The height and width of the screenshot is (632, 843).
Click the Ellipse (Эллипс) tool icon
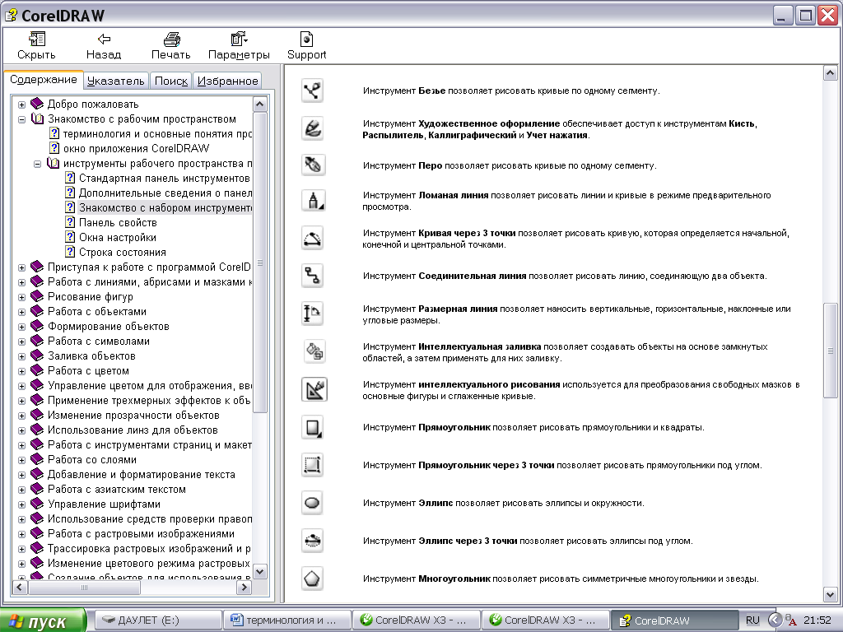(x=312, y=503)
